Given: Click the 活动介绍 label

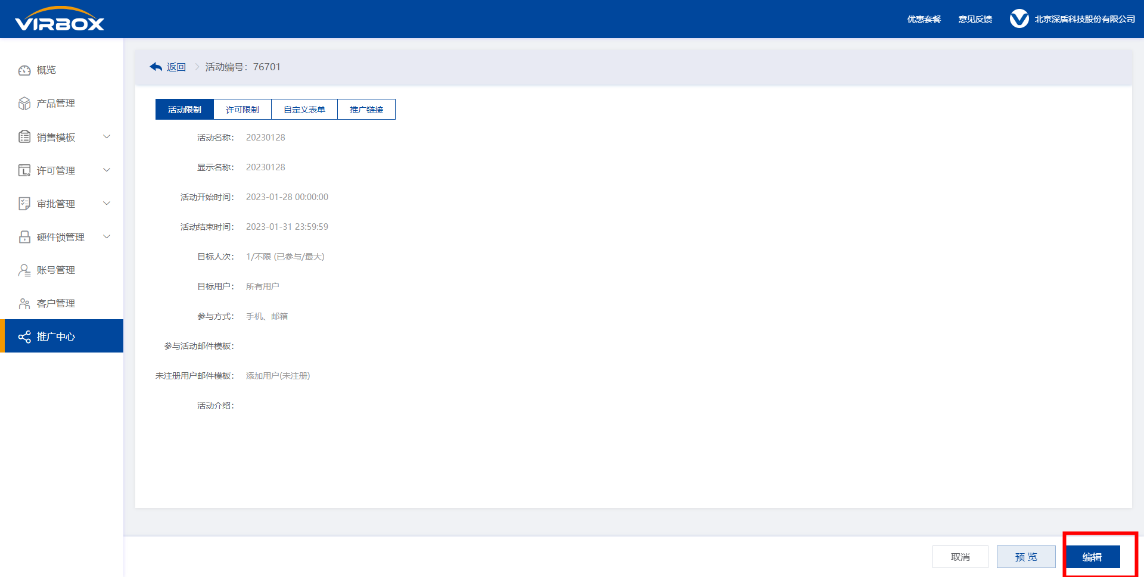Looking at the screenshot, I should [x=216, y=406].
